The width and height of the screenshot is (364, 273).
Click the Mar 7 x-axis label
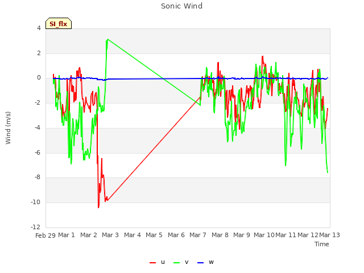tap(198, 235)
